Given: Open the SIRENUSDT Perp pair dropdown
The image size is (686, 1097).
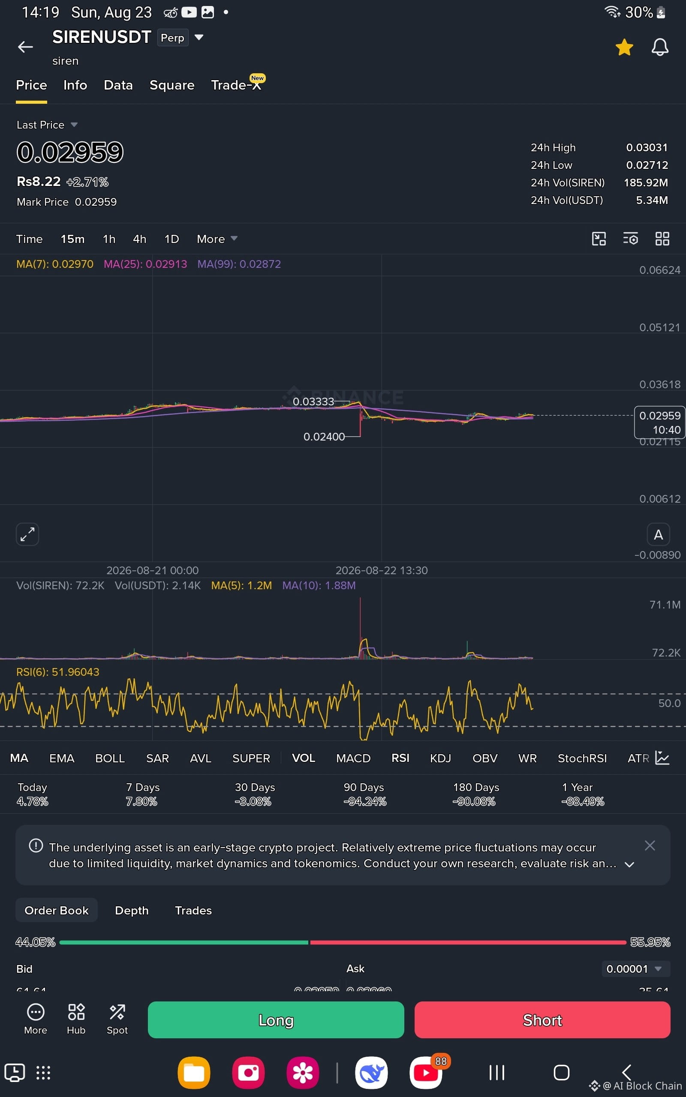Looking at the screenshot, I should coord(199,37).
